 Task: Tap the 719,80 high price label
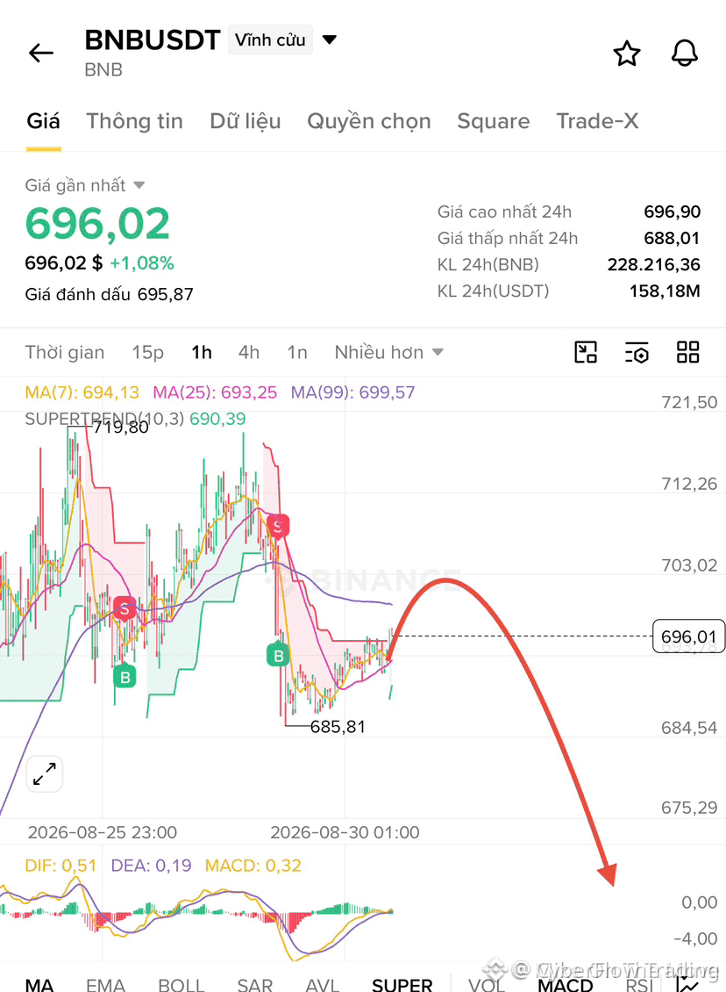[121, 428]
